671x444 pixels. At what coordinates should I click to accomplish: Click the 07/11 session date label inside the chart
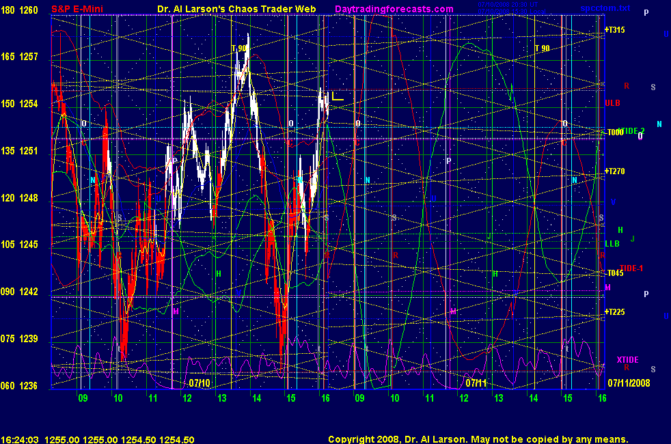pos(476,383)
